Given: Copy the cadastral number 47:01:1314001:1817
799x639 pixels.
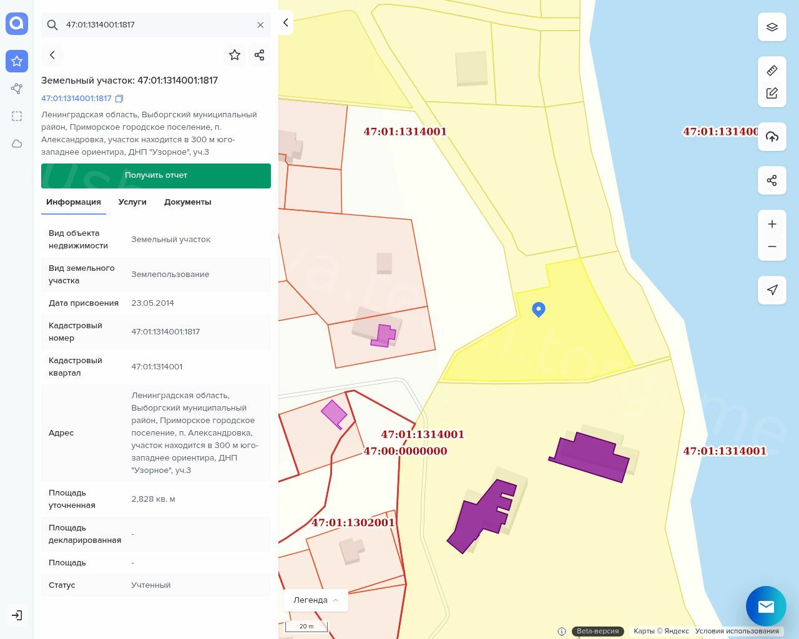Looking at the screenshot, I should (x=119, y=99).
